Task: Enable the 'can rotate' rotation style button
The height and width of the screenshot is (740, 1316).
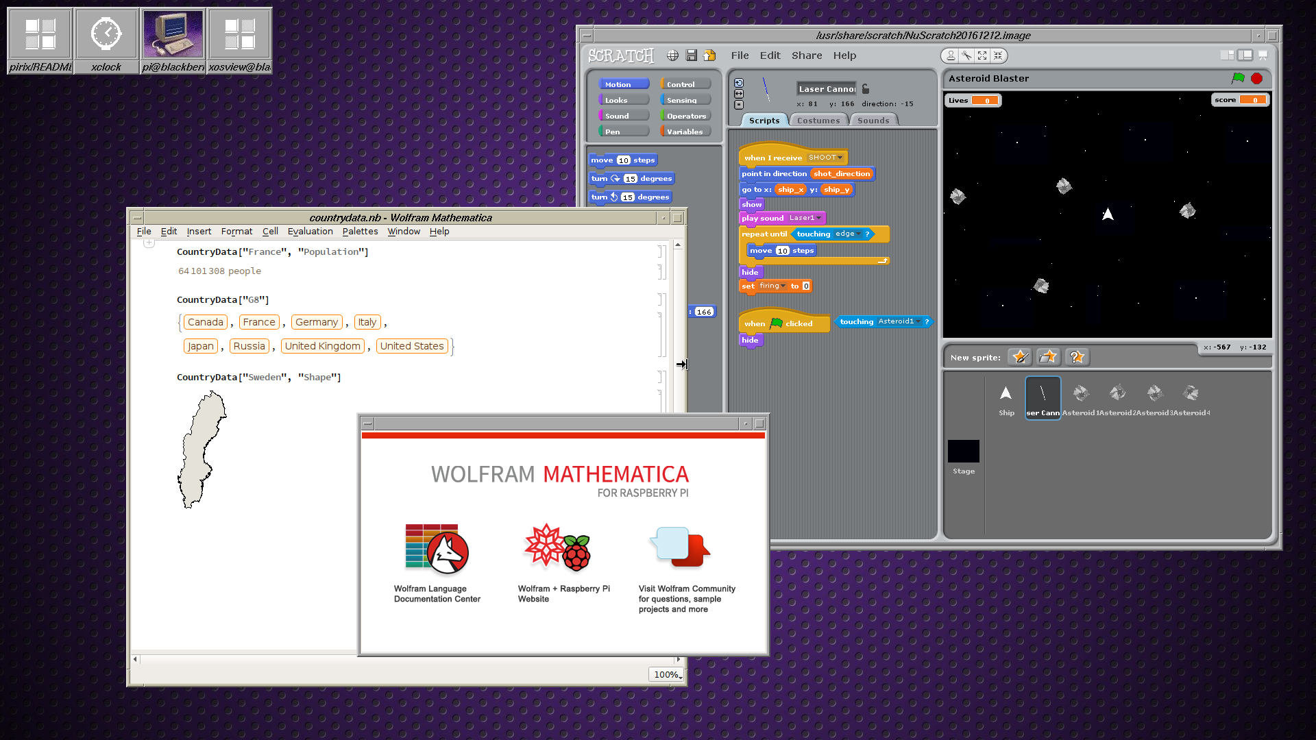Action: click(x=739, y=83)
